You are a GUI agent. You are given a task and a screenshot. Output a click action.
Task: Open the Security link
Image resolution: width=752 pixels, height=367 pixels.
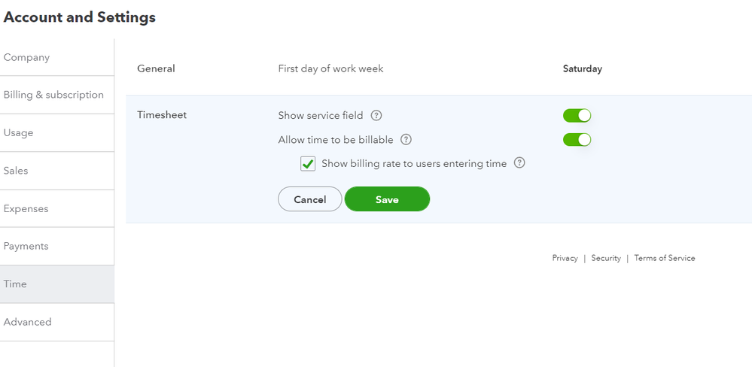(x=606, y=258)
